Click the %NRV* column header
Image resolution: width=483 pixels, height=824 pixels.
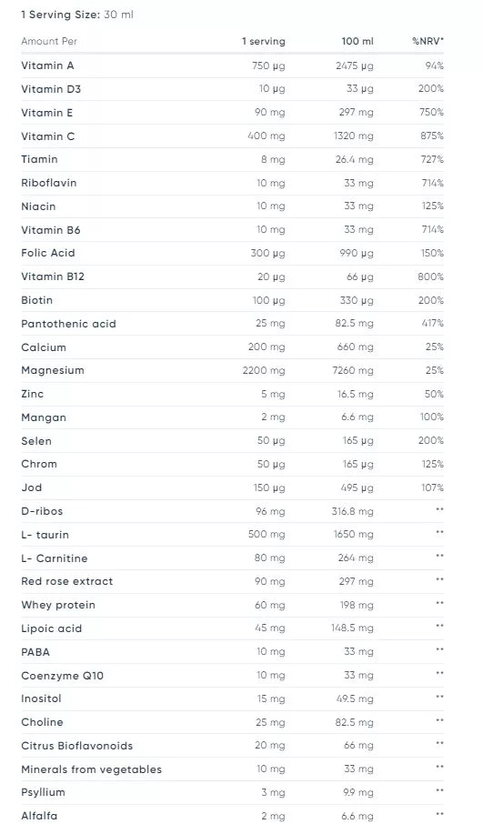coord(428,41)
